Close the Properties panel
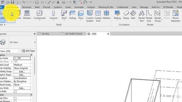This screenshot has height=102, width=182. pos(34,34)
